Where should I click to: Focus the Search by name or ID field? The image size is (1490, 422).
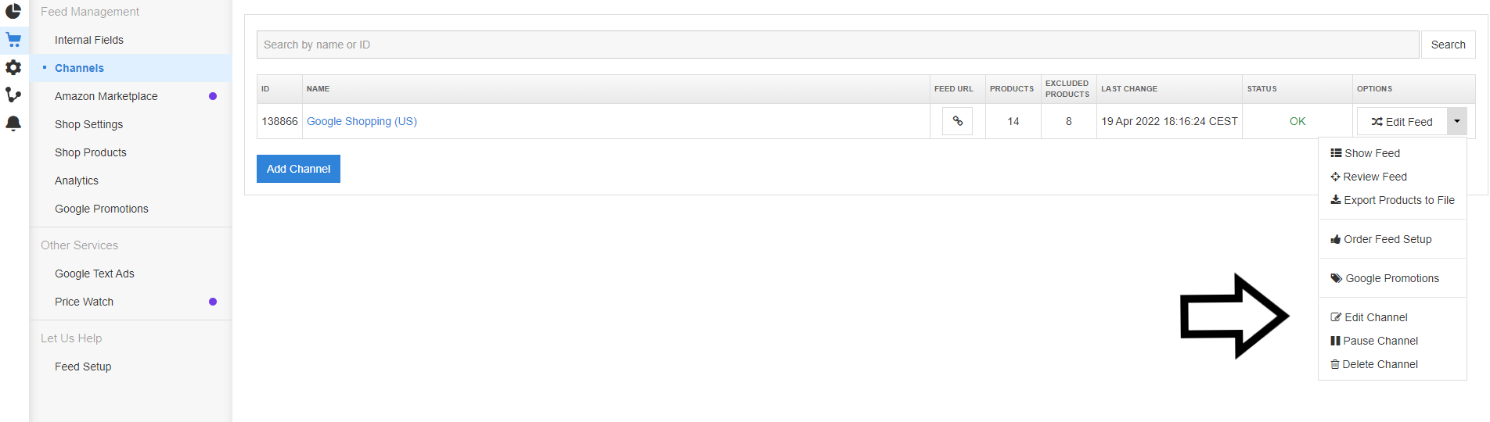point(837,45)
